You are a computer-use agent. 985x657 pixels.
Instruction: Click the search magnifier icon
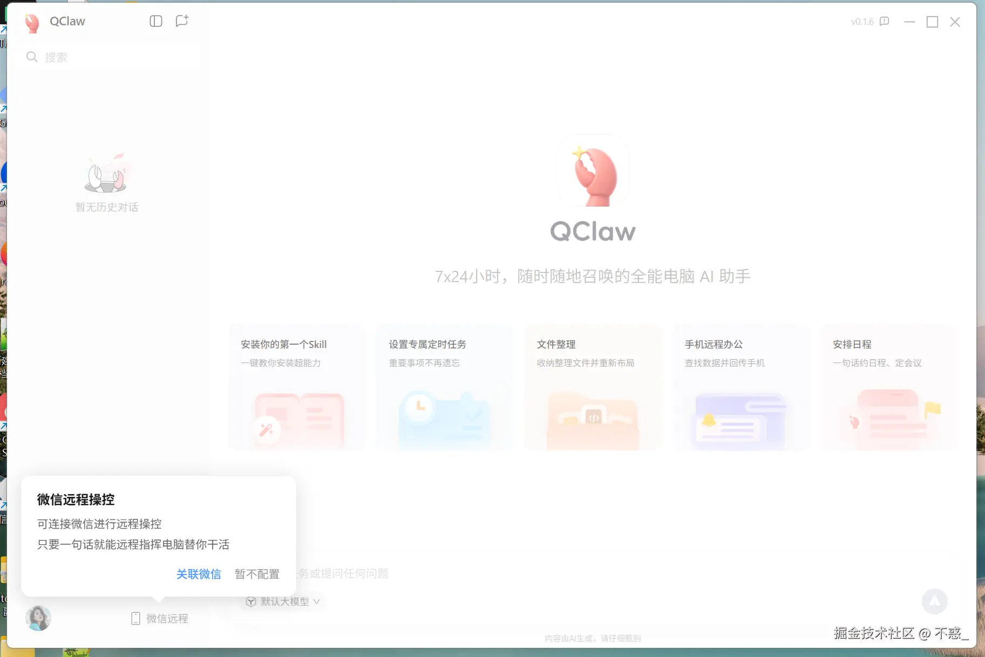32,57
